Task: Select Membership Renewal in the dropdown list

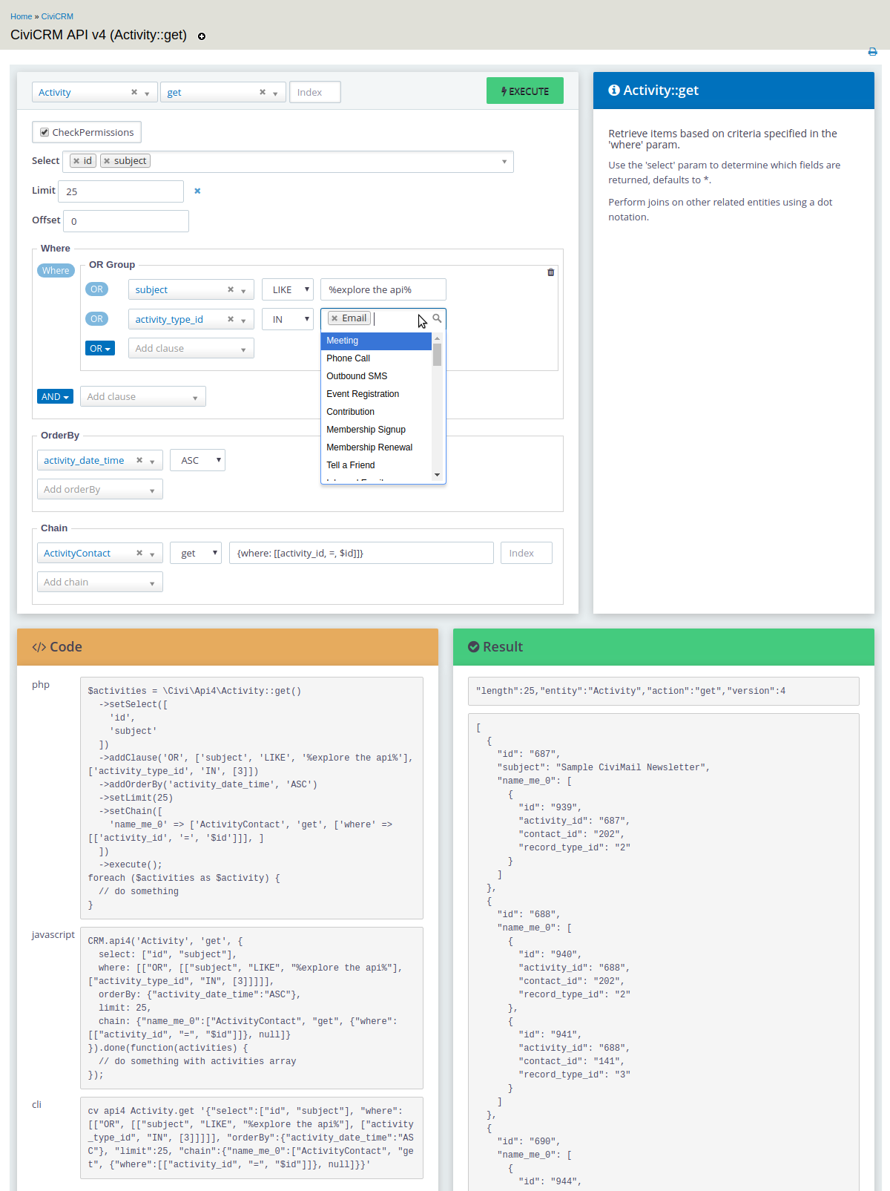Action: click(x=369, y=447)
